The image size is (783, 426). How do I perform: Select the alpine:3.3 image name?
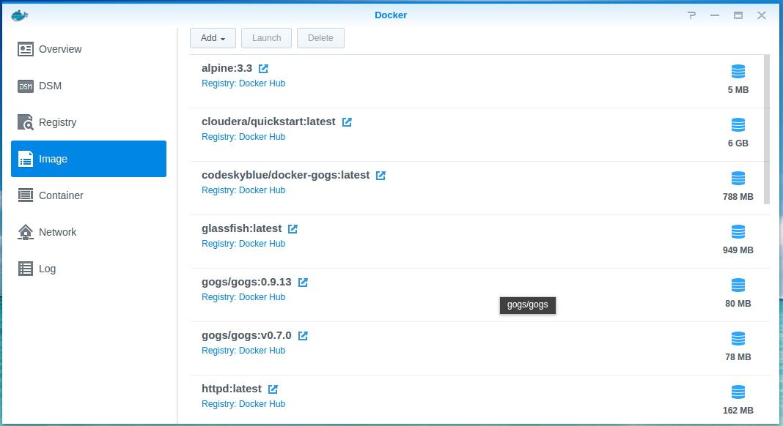click(x=227, y=68)
